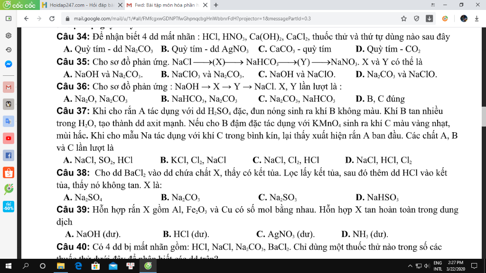Image resolution: width=486 pixels, height=273 pixels.
Task: Open Shopee in the sidebar
Action: [x=9, y=173]
